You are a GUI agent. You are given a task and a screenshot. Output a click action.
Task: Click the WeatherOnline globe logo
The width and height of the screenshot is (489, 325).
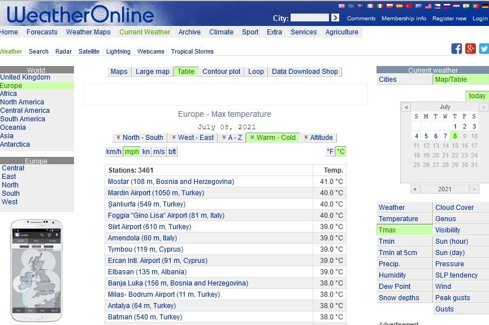point(100,14)
